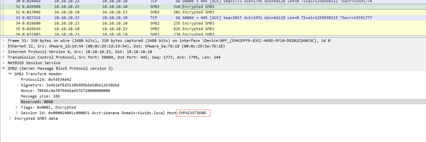The height and width of the screenshot is (142, 426).
Task: Click the Signature field line
Action: point(70,85)
